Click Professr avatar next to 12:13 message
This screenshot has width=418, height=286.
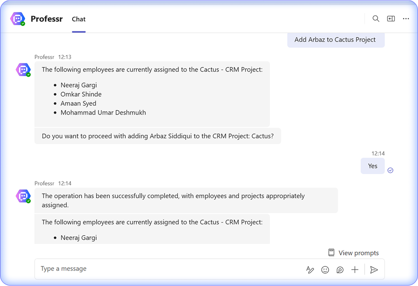(23, 70)
